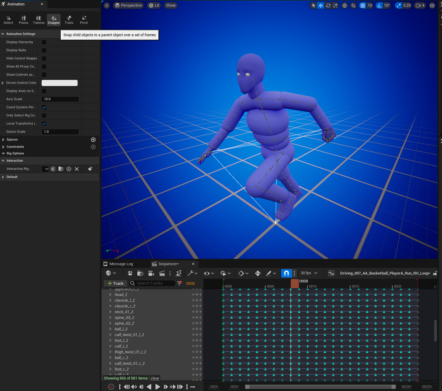Viewport: 442px width, 391px height.
Task: Expand the head_2 track
Action: pyautogui.click(x=110, y=295)
